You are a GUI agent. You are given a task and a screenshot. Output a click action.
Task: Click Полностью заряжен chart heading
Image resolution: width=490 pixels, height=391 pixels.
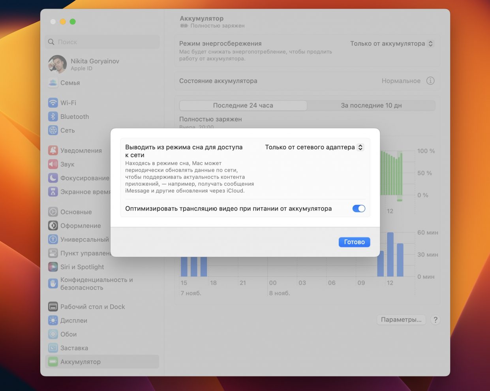210,119
